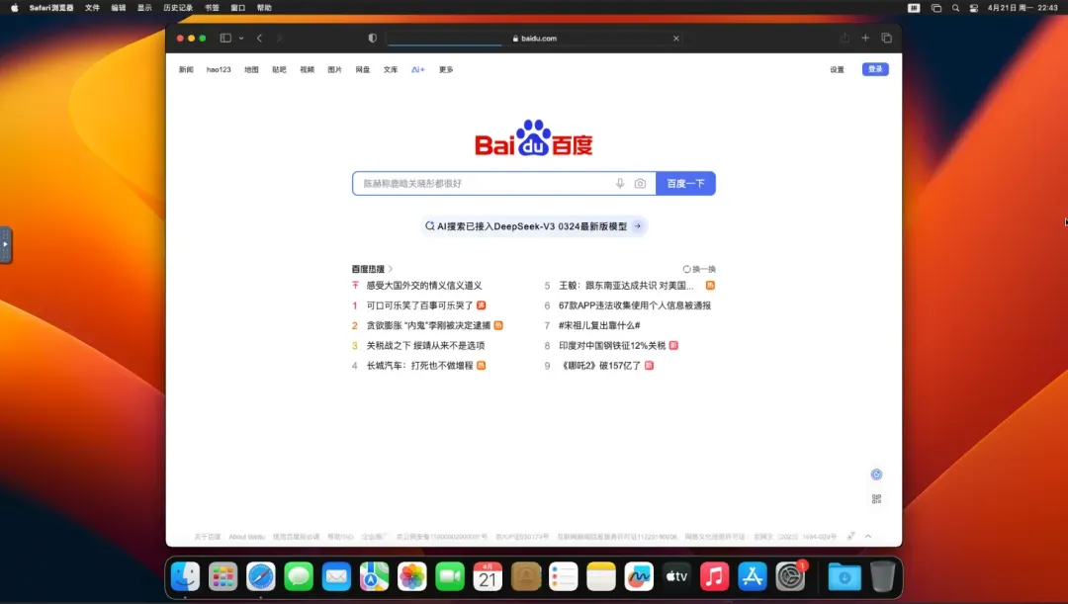The width and height of the screenshot is (1068, 604).
Task: Expand the 百度热搜 heading chevron
Action: tap(391, 269)
